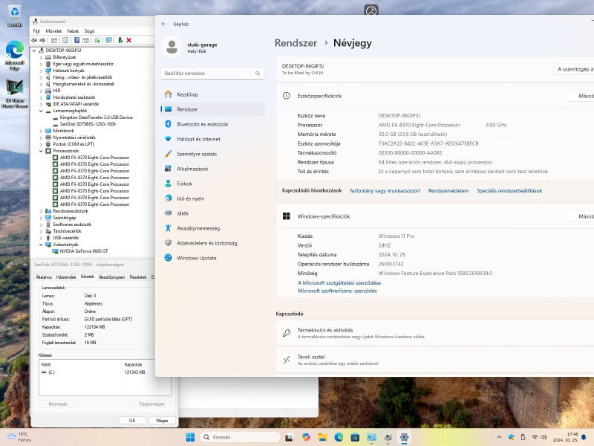Collapse the Videokártyák node
594x446 pixels.
pyautogui.click(x=41, y=245)
